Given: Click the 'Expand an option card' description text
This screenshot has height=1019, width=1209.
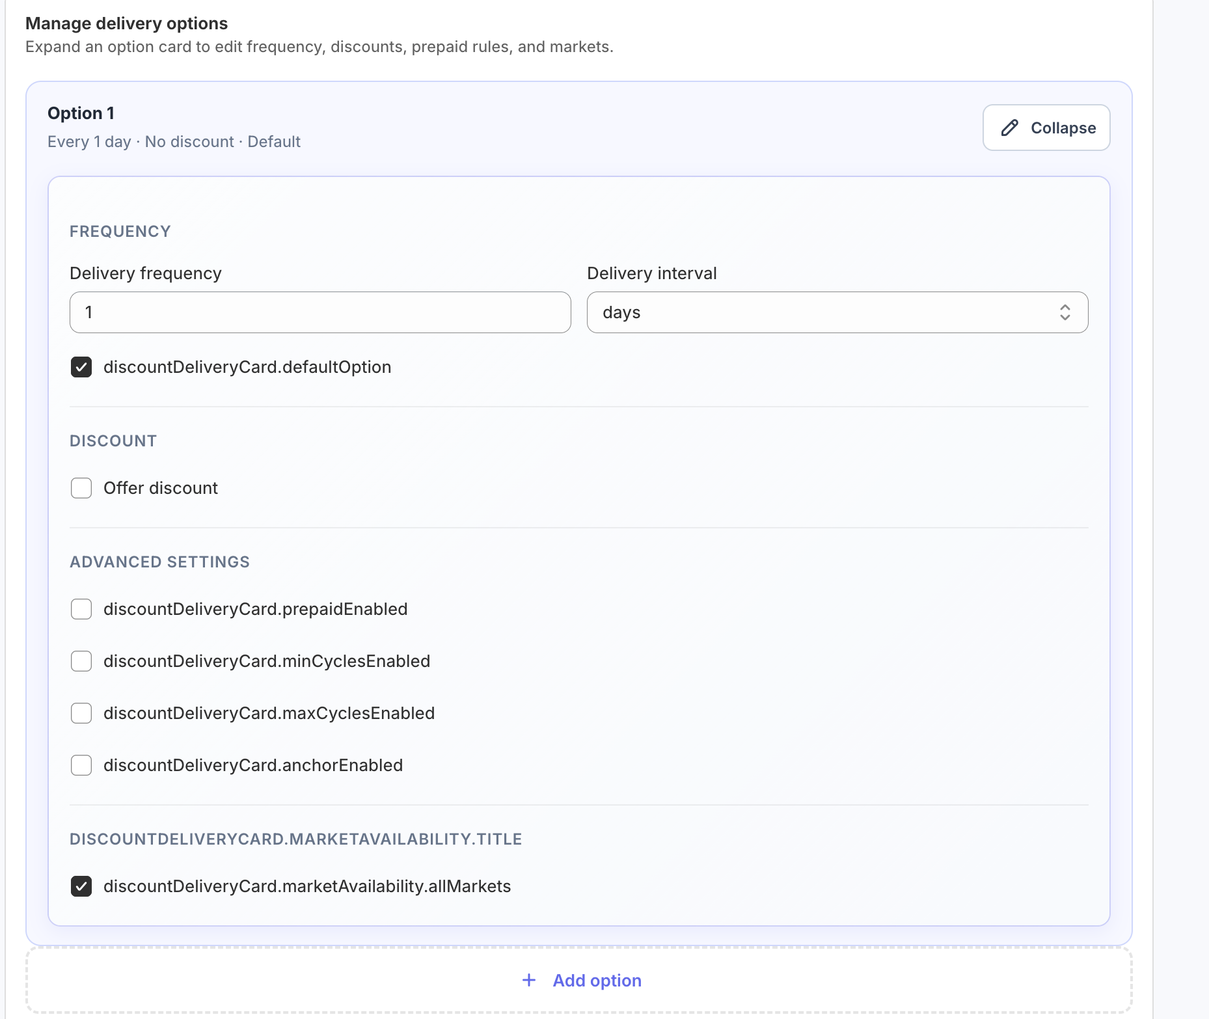Looking at the screenshot, I should click(x=319, y=47).
